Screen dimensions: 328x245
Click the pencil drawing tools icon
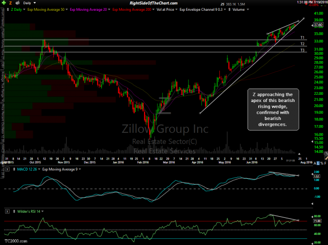tap(326, 158)
